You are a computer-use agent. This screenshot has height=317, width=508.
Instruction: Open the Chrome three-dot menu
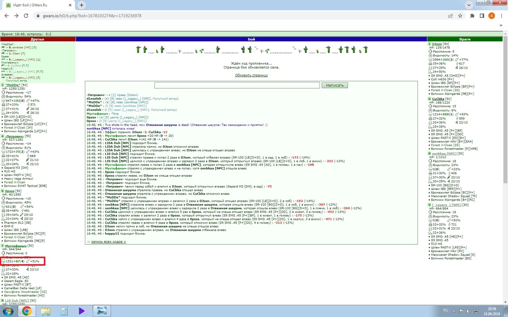pyautogui.click(x=502, y=16)
